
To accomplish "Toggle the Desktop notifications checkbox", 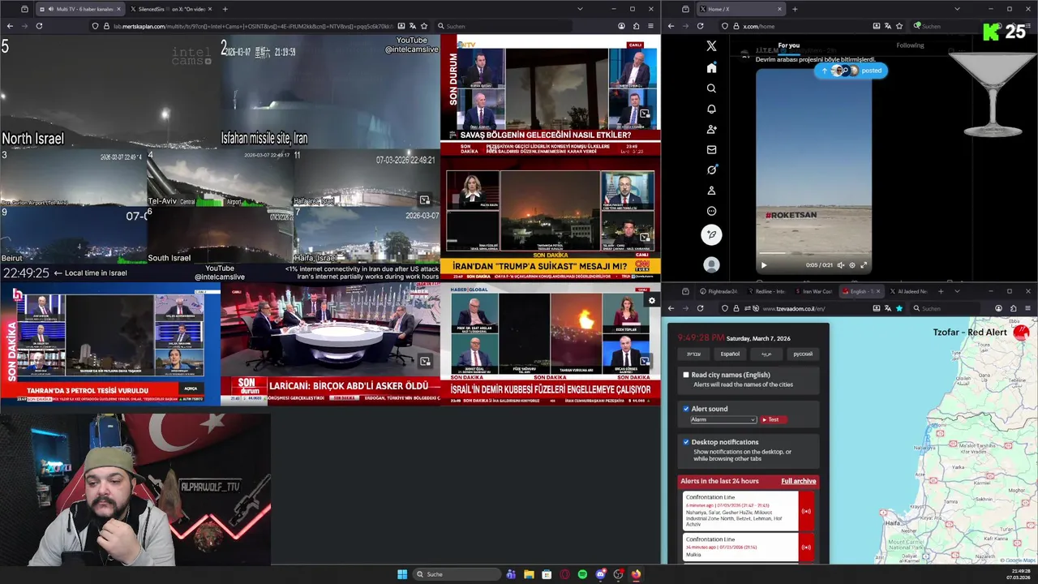I will click(686, 442).
